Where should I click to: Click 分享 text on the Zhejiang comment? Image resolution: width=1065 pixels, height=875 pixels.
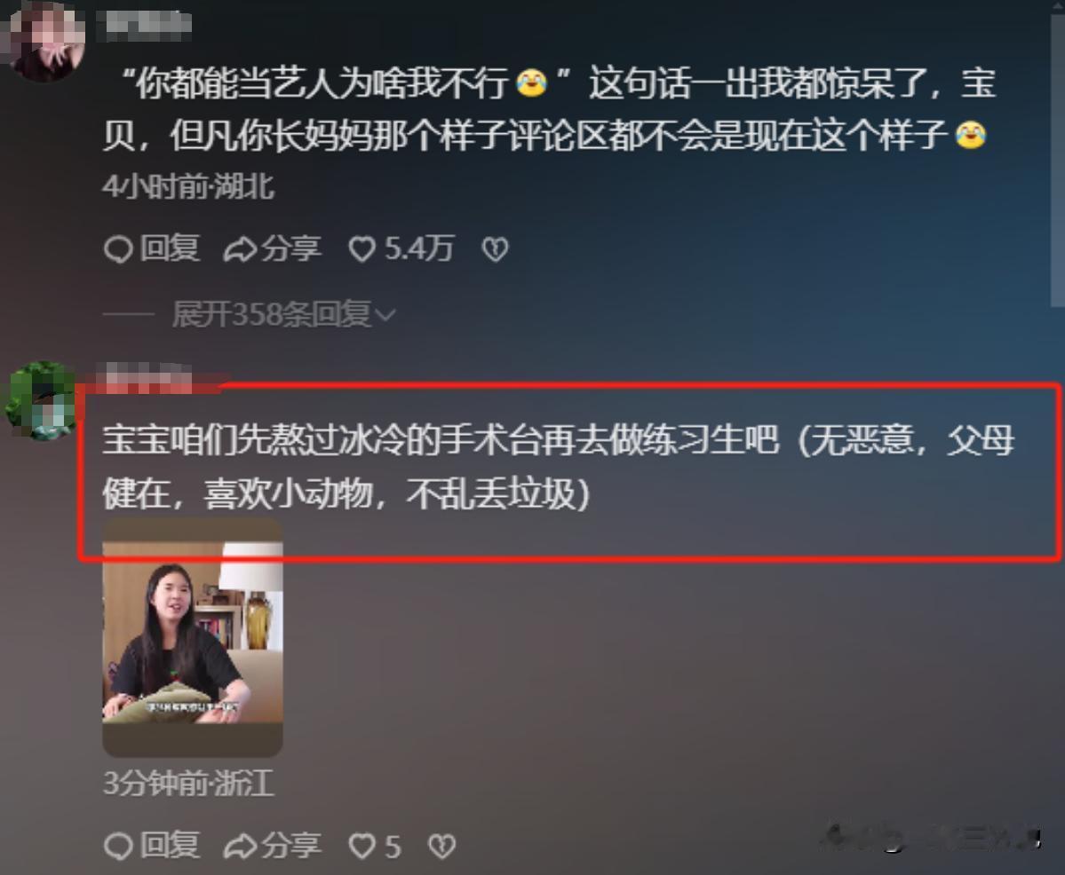(x=292, y=846)
